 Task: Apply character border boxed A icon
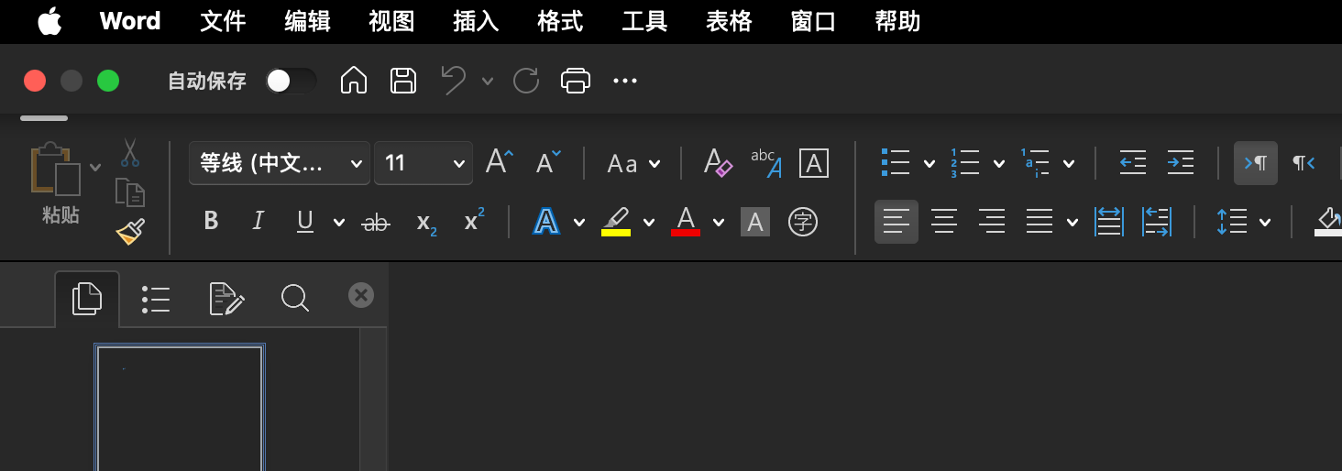click(814, 163)
